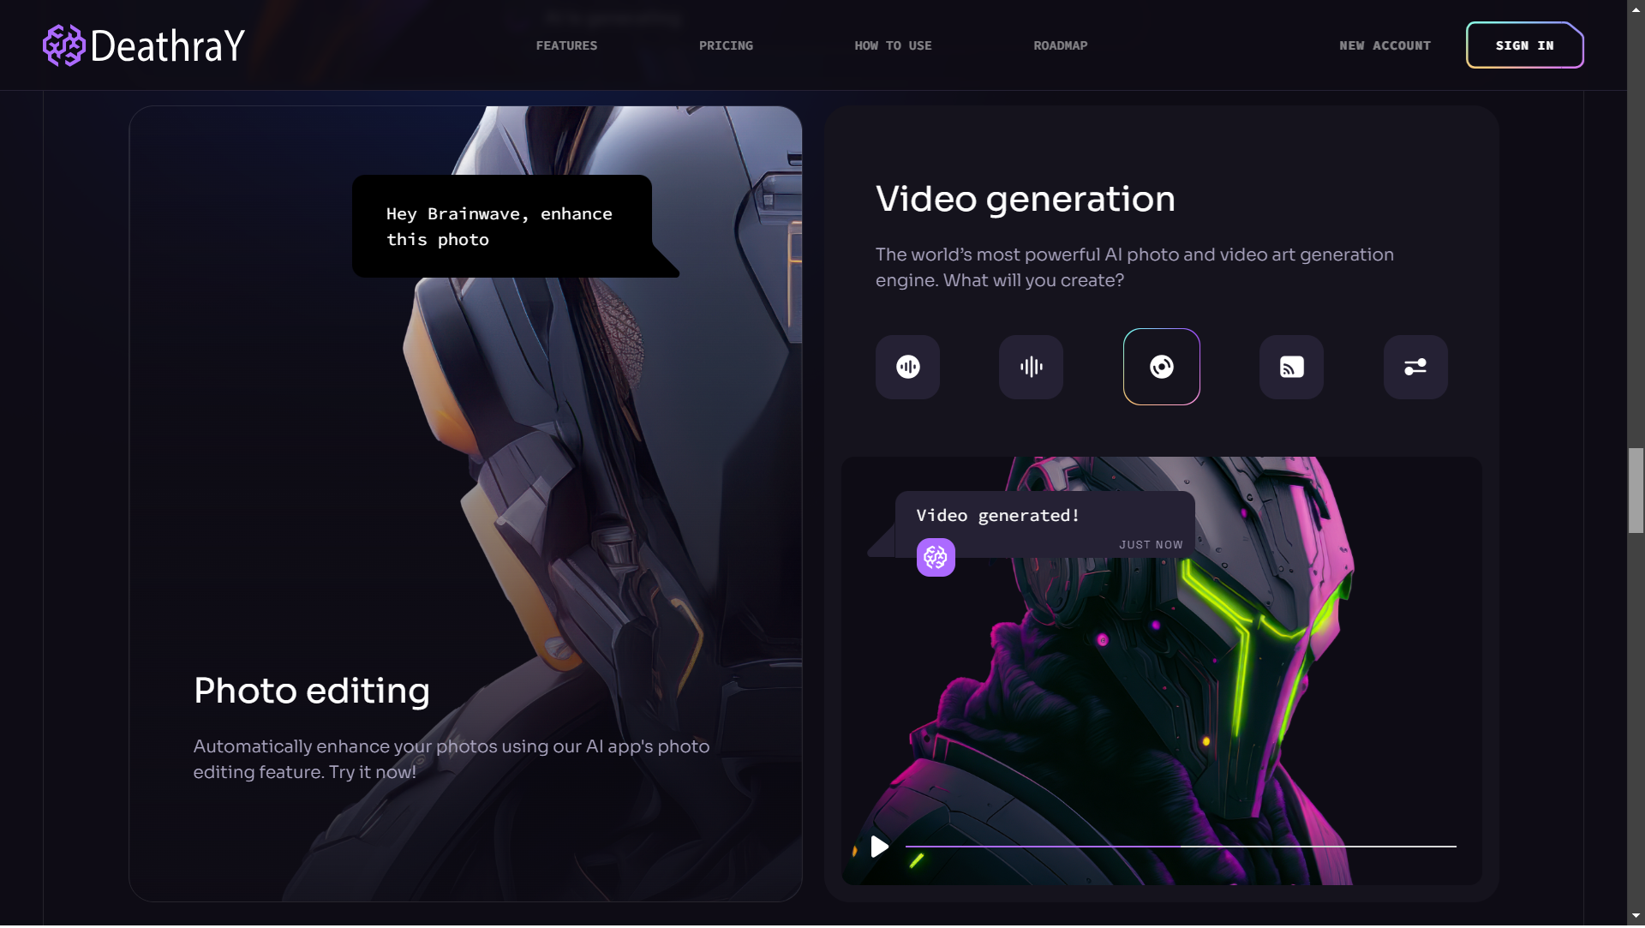Open the RSS feed icon tile
The height and width of the screenshot is (928, 1645).
[x=1291, y=367]
